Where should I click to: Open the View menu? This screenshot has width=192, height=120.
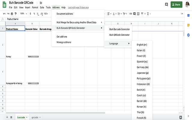pyautogui.click(x=21, y=7)
